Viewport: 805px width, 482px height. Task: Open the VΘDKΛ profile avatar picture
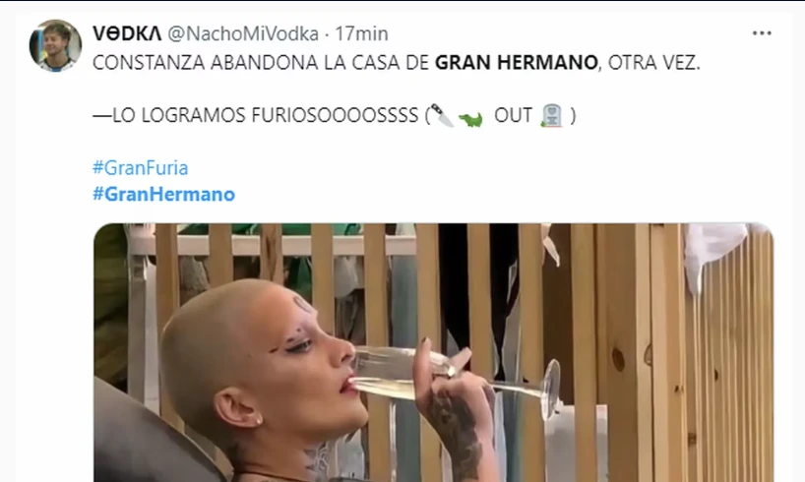(x=55, y=46)
